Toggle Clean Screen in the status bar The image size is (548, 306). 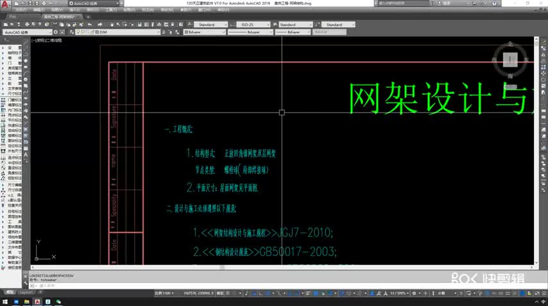pos(537,293)
